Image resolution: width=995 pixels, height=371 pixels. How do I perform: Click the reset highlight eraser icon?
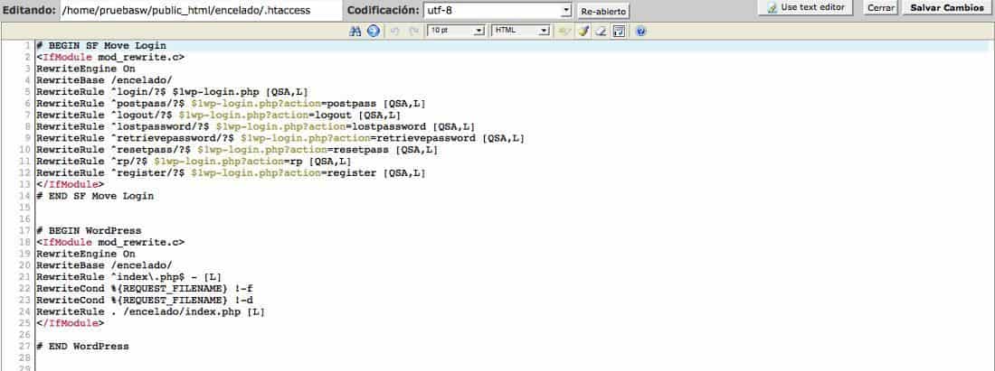(x=601, y=31)
